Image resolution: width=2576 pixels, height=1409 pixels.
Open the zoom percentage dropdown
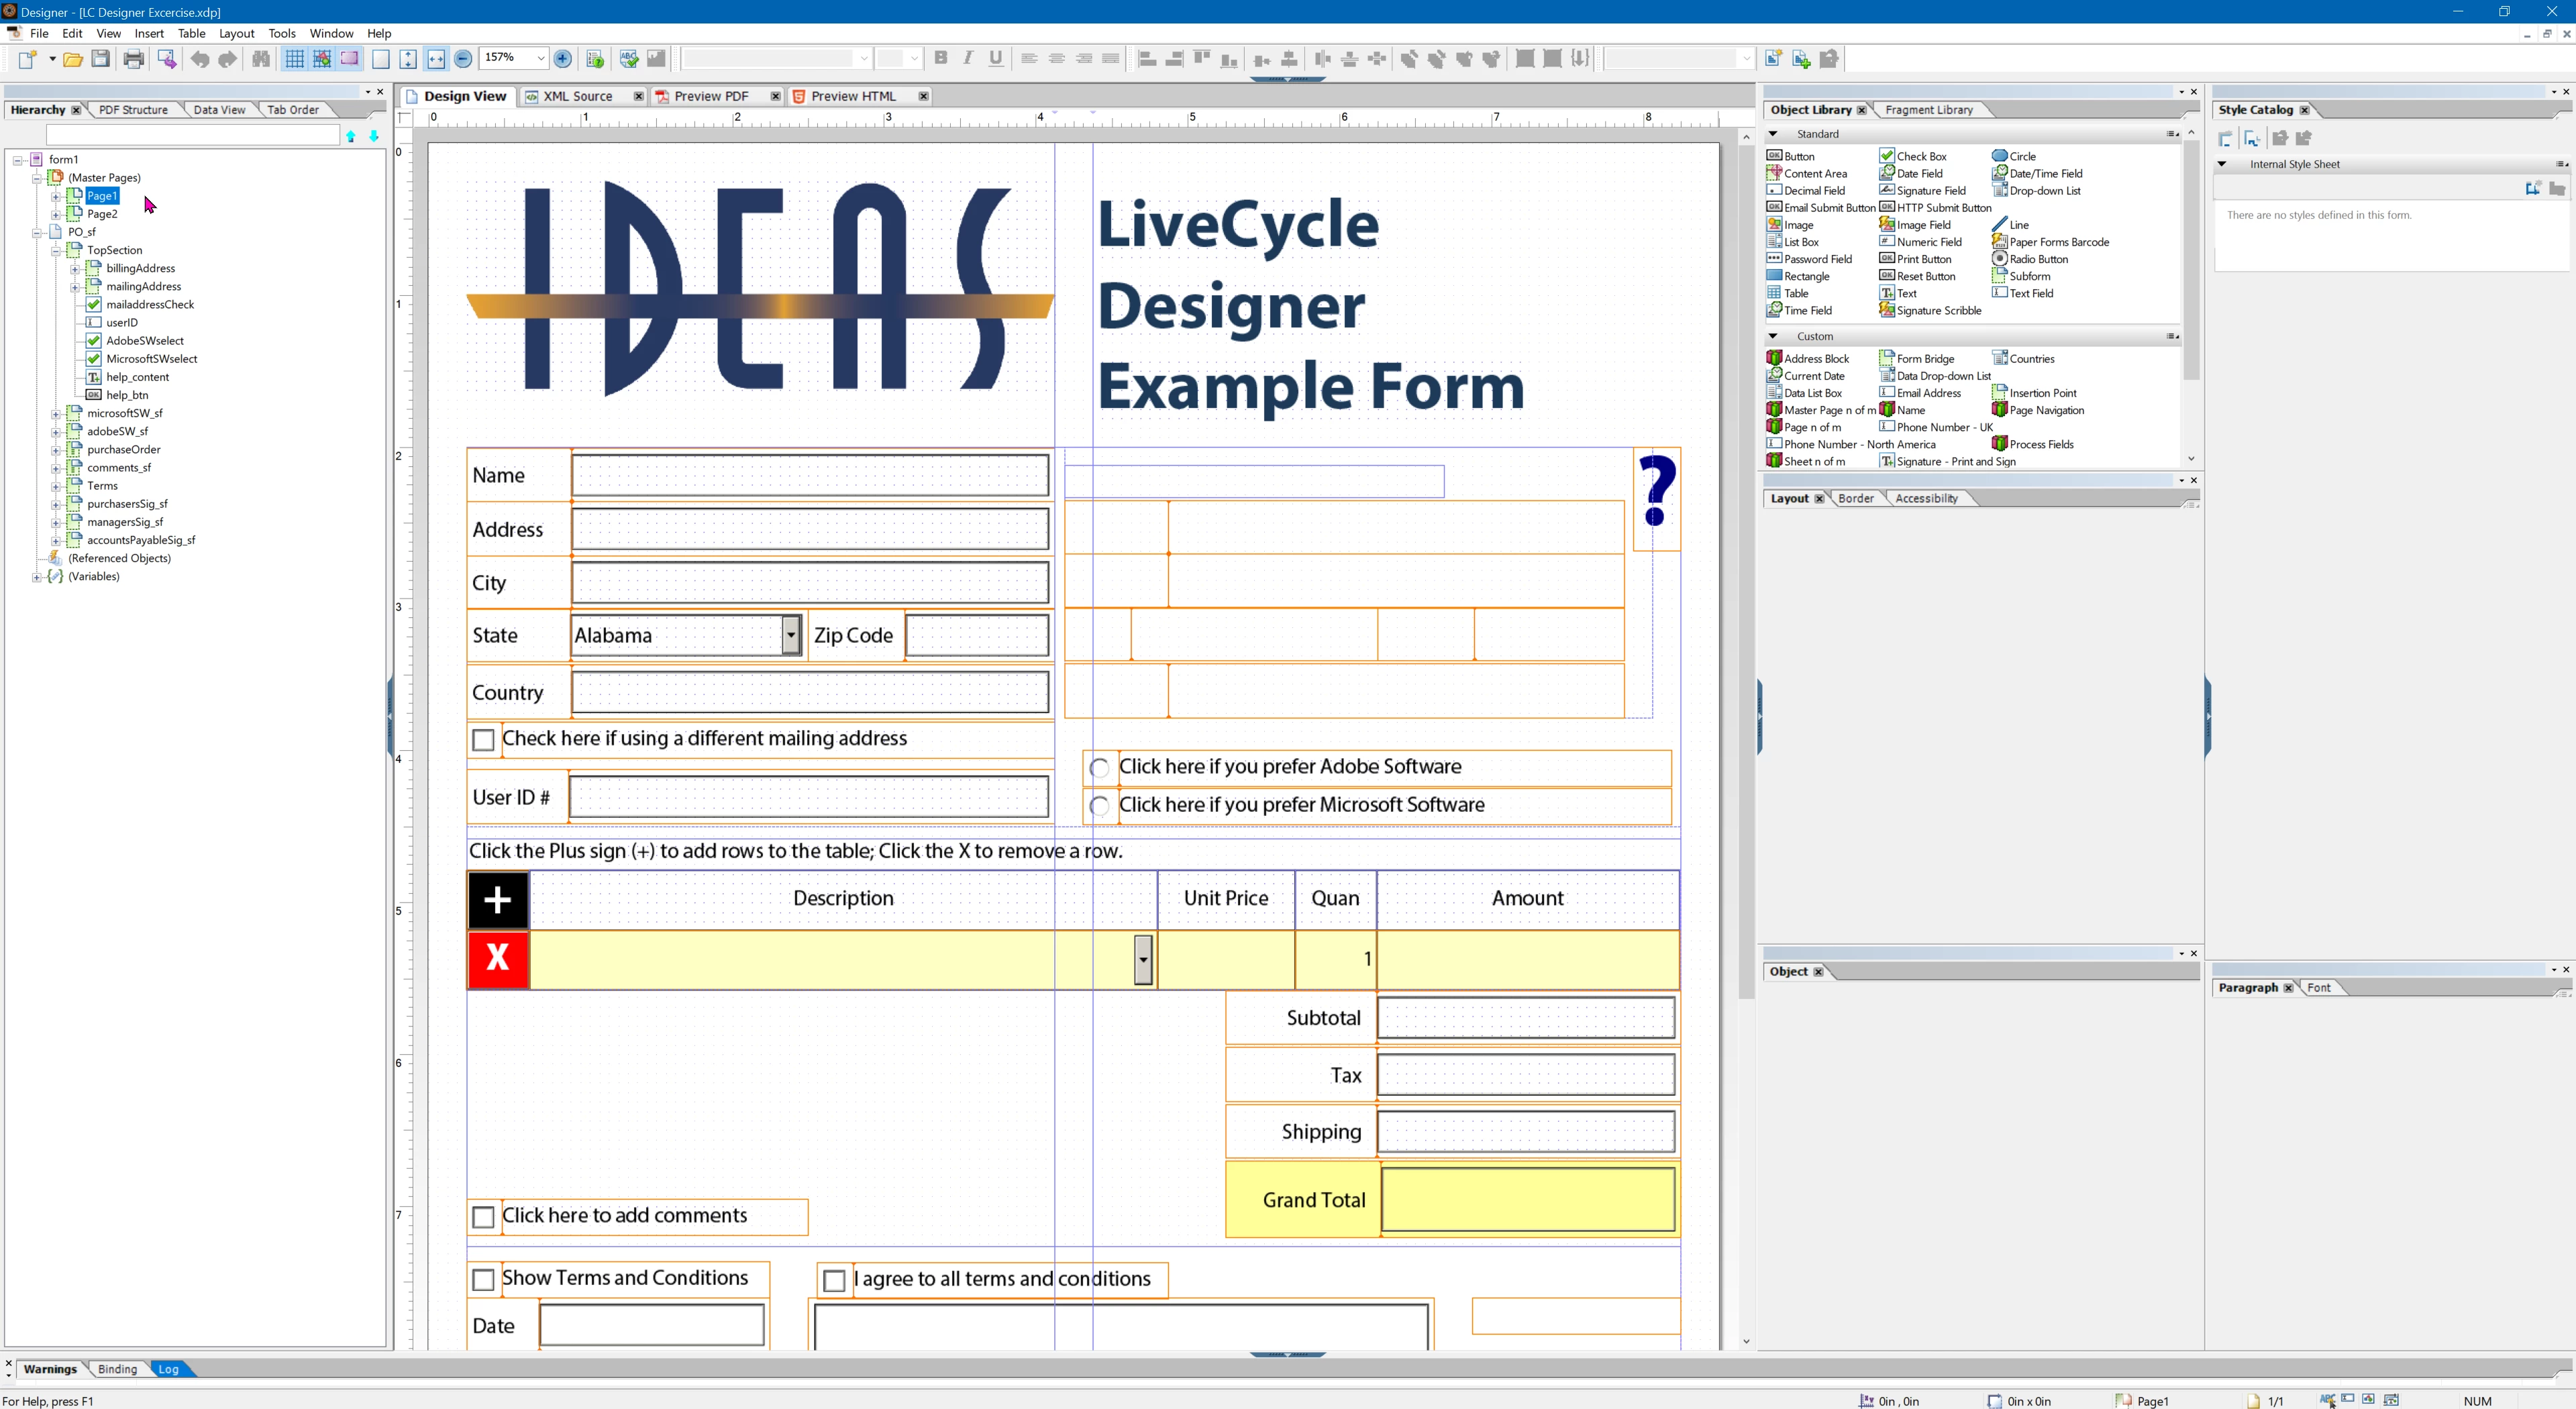pos(541,59)
